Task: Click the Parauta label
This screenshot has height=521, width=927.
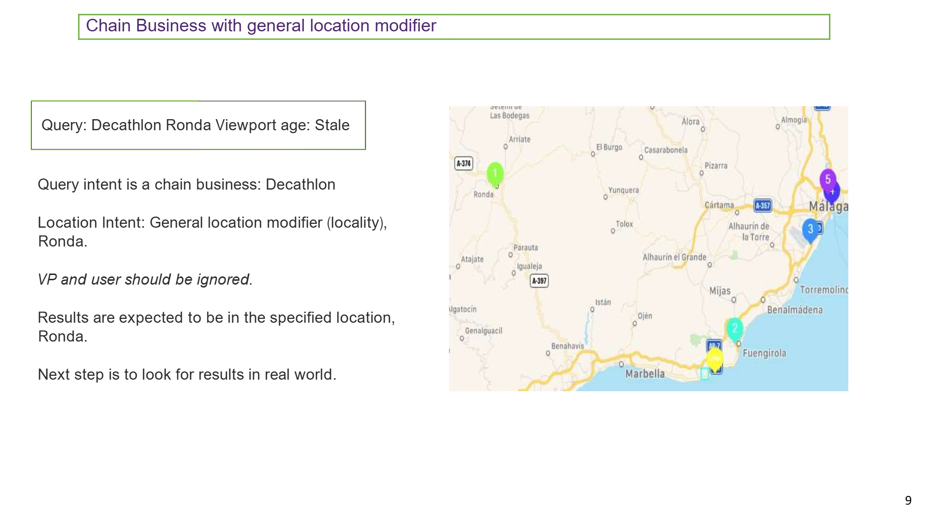Action: coord(526,247)
